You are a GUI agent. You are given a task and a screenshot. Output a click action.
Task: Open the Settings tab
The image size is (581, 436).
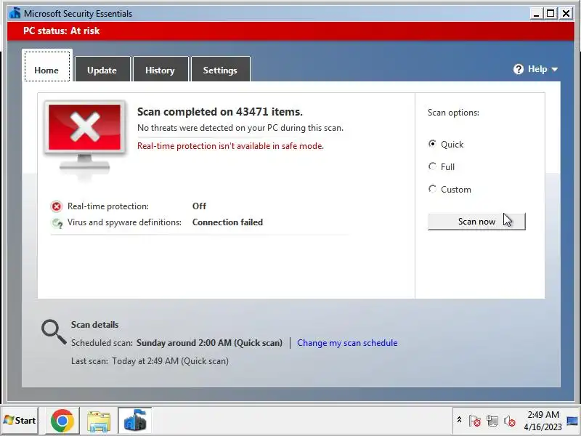[220, 69]
